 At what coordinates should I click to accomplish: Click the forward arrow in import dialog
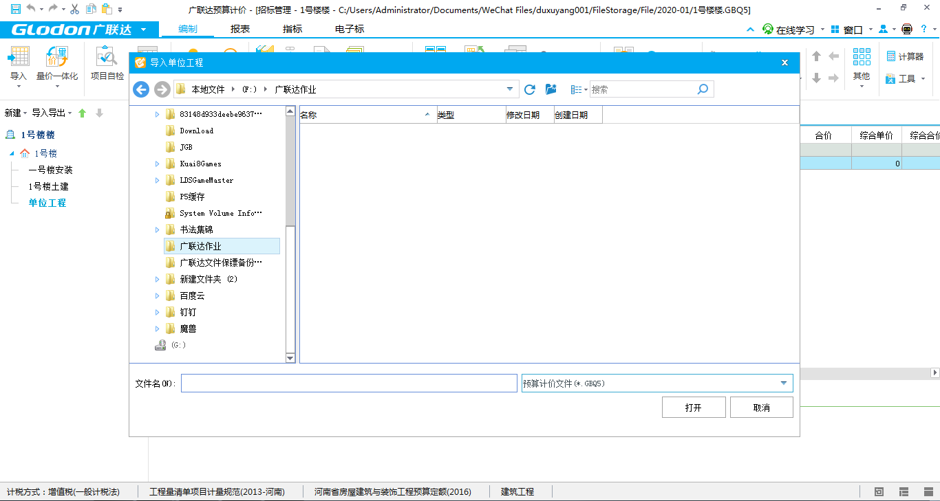click(x=162, y=89)
